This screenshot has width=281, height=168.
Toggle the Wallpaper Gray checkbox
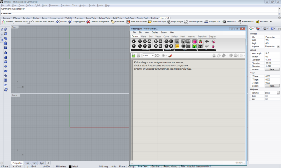click(267, 99)
